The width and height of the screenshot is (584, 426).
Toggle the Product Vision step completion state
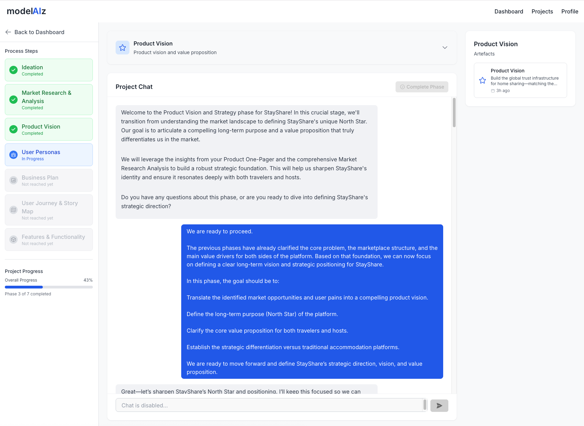point(13,129)
